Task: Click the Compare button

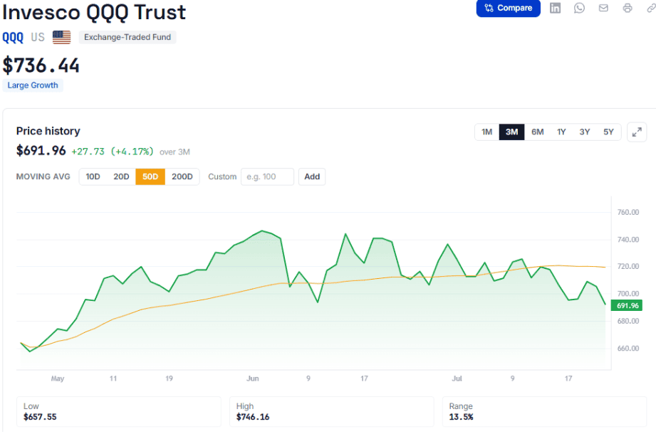Action: [508, 8]
